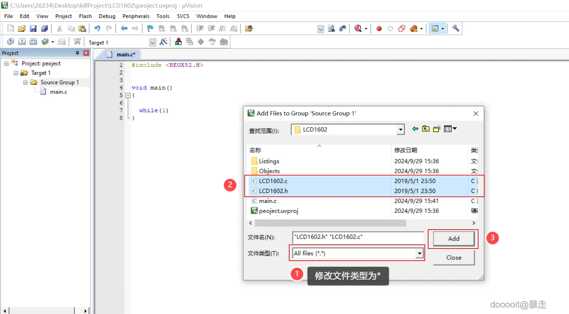
Task: Click the Rebuild all target files icon
Action: 33,42
